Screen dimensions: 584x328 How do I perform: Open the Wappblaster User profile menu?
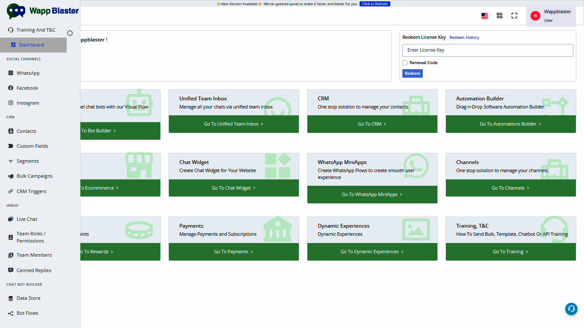552,15
